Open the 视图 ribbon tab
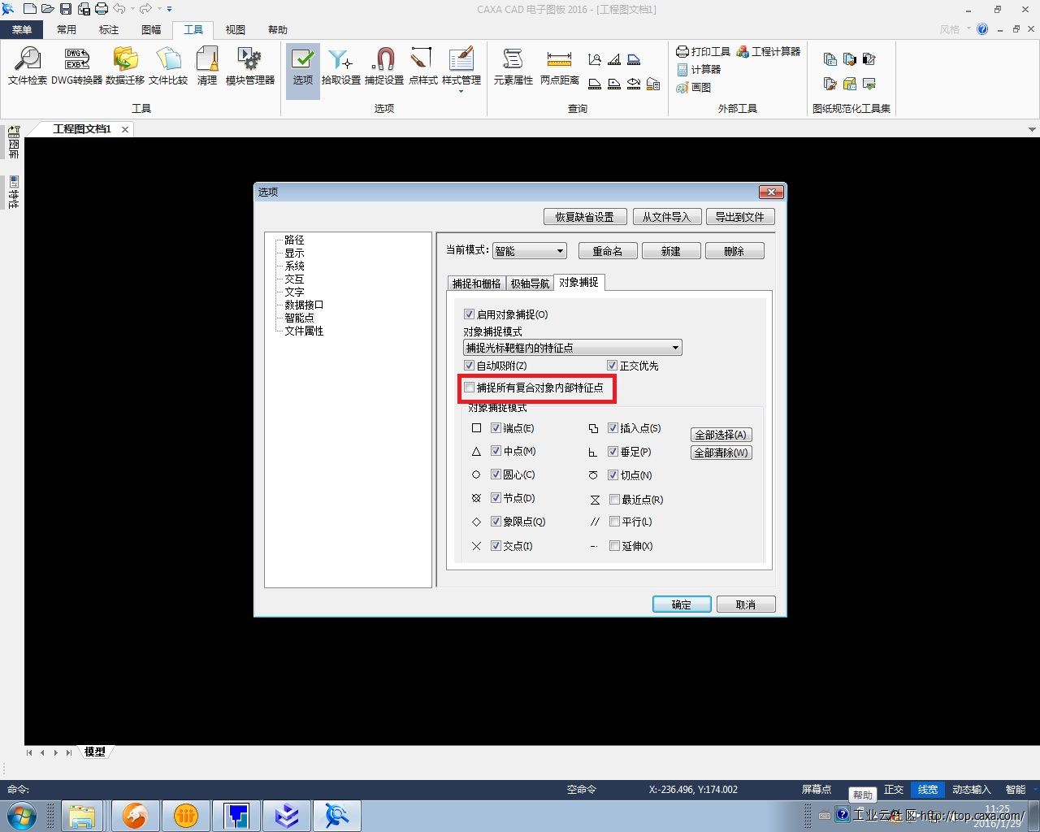The width and height of the screenshot is (1040, 832). point(236,30)
